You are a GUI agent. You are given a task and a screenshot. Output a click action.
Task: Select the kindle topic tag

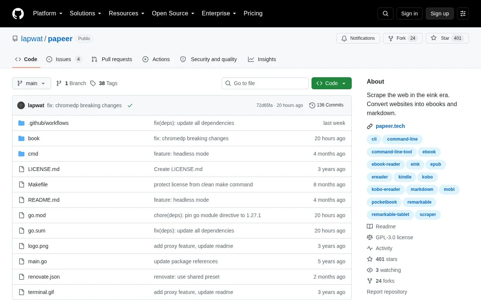(x=405, y=177)
